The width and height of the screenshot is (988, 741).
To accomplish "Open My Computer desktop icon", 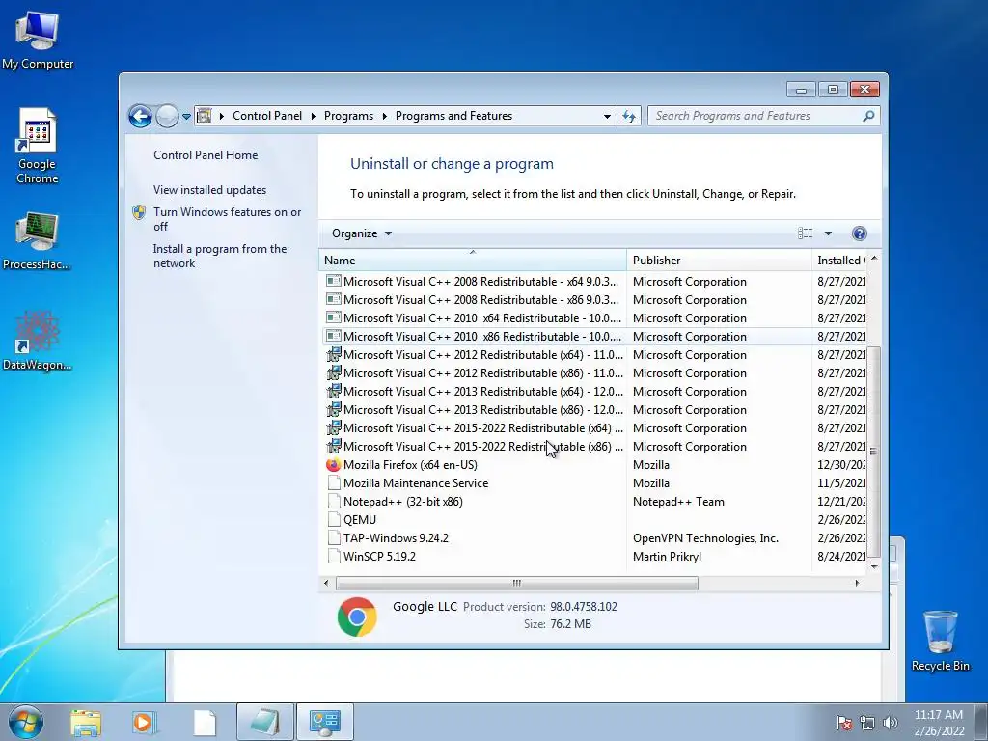I will [x=38, y=39].
